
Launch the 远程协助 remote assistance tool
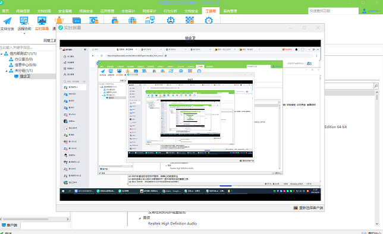24,24
